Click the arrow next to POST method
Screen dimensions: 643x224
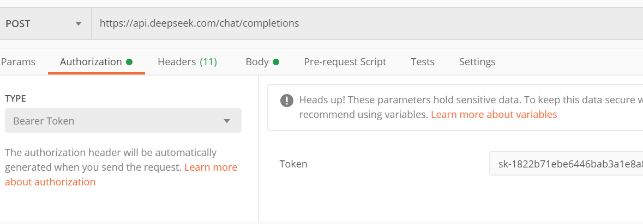[79, 24]
